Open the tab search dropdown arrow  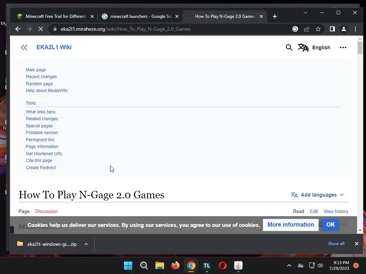tap(305, 12)
